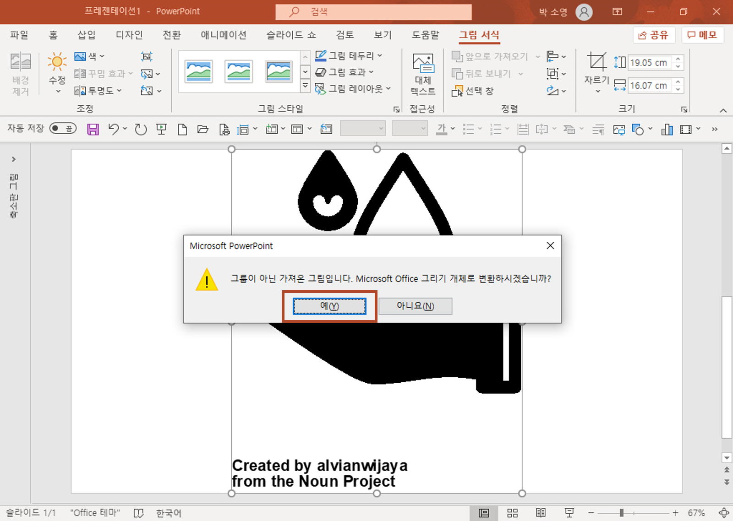Open the font size combo box
Screen dimensions: 733x521
[x=410, y=129]
